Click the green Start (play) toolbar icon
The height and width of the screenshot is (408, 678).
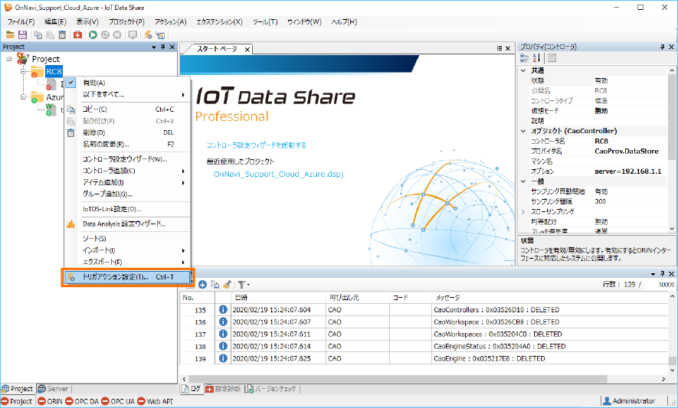coord(93,34)
